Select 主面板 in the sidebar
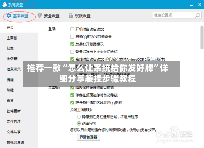204x148 pixels. coord(19,38)
